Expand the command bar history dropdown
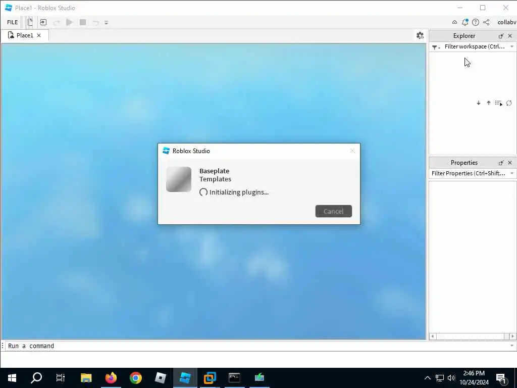Screen dimensions: 517x388 point(512,346)
